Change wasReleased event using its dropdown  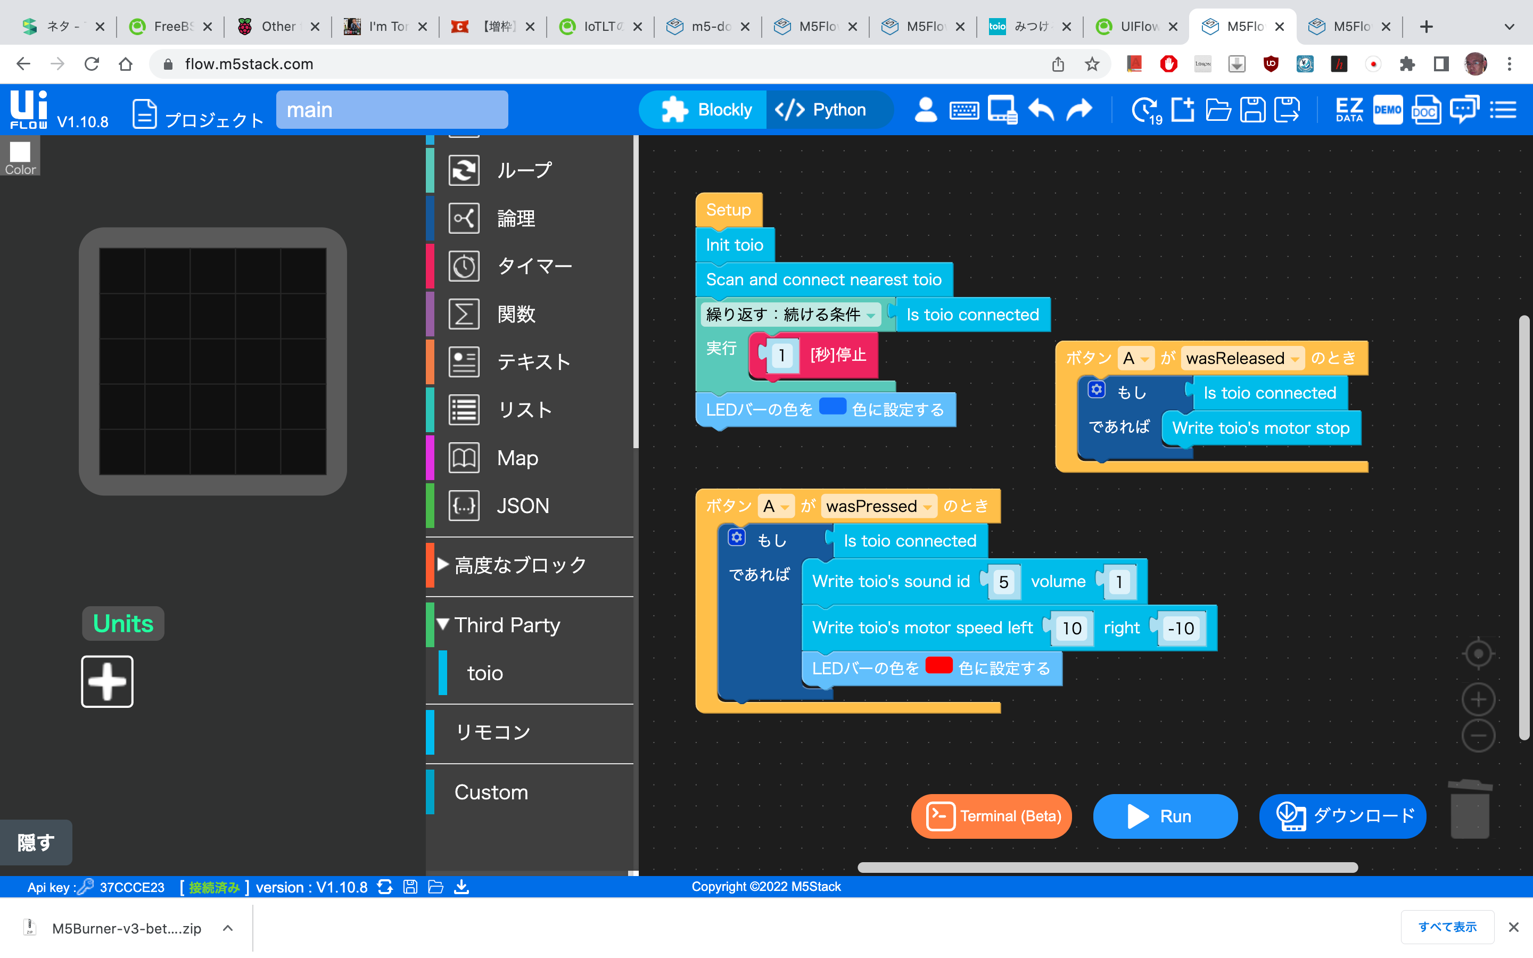(1296, 358)
